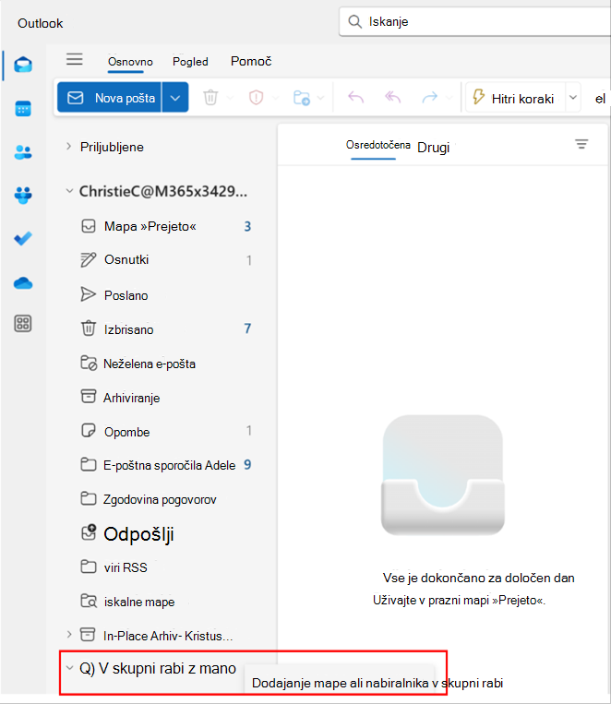Open the Hitri koraki dropdown arrow
Viewport: 611px width, 704px height.
(x=573, y=97)
